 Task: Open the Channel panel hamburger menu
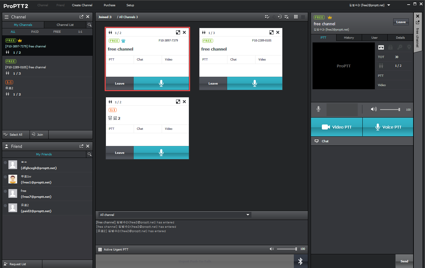pyautogui.click(x=6, y=17)
